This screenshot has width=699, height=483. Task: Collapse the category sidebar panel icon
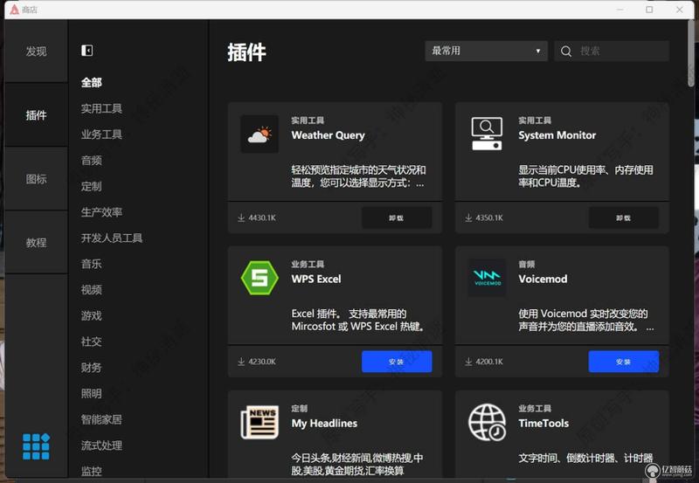point(87,51)
